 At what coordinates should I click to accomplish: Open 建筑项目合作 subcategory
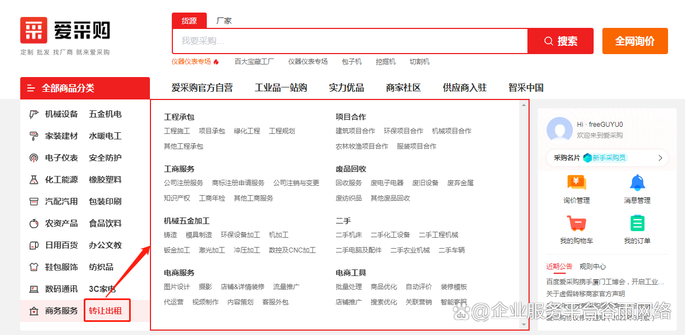[356, 131]
